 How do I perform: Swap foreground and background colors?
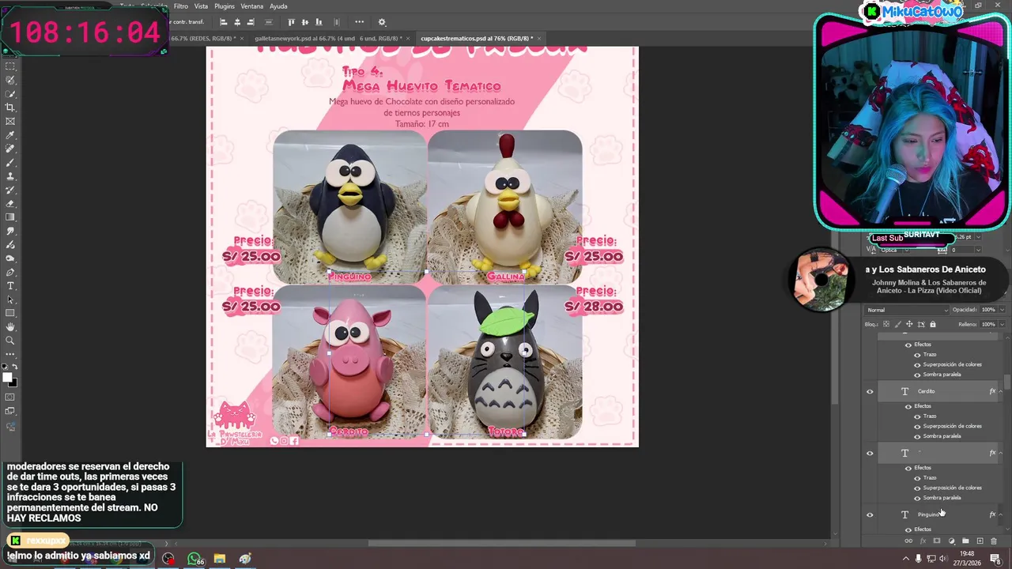tap(16, 367)
